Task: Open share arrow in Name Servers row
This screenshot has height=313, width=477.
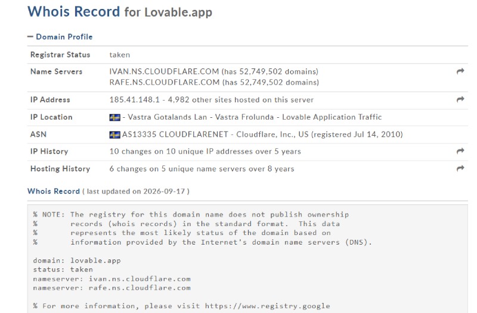Action: (x=460, y=71)
